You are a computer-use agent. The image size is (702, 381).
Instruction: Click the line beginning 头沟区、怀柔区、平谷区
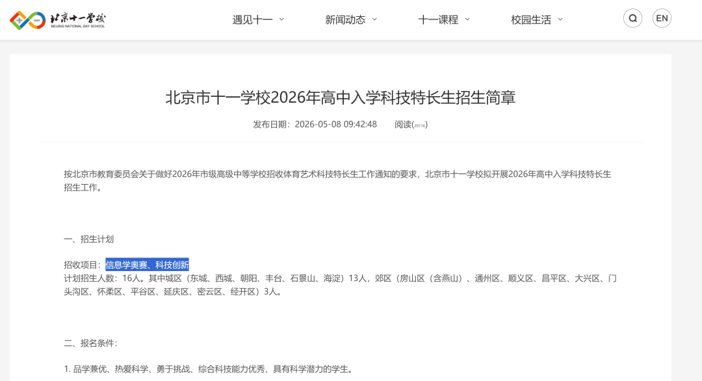click(x=174, y=292)
